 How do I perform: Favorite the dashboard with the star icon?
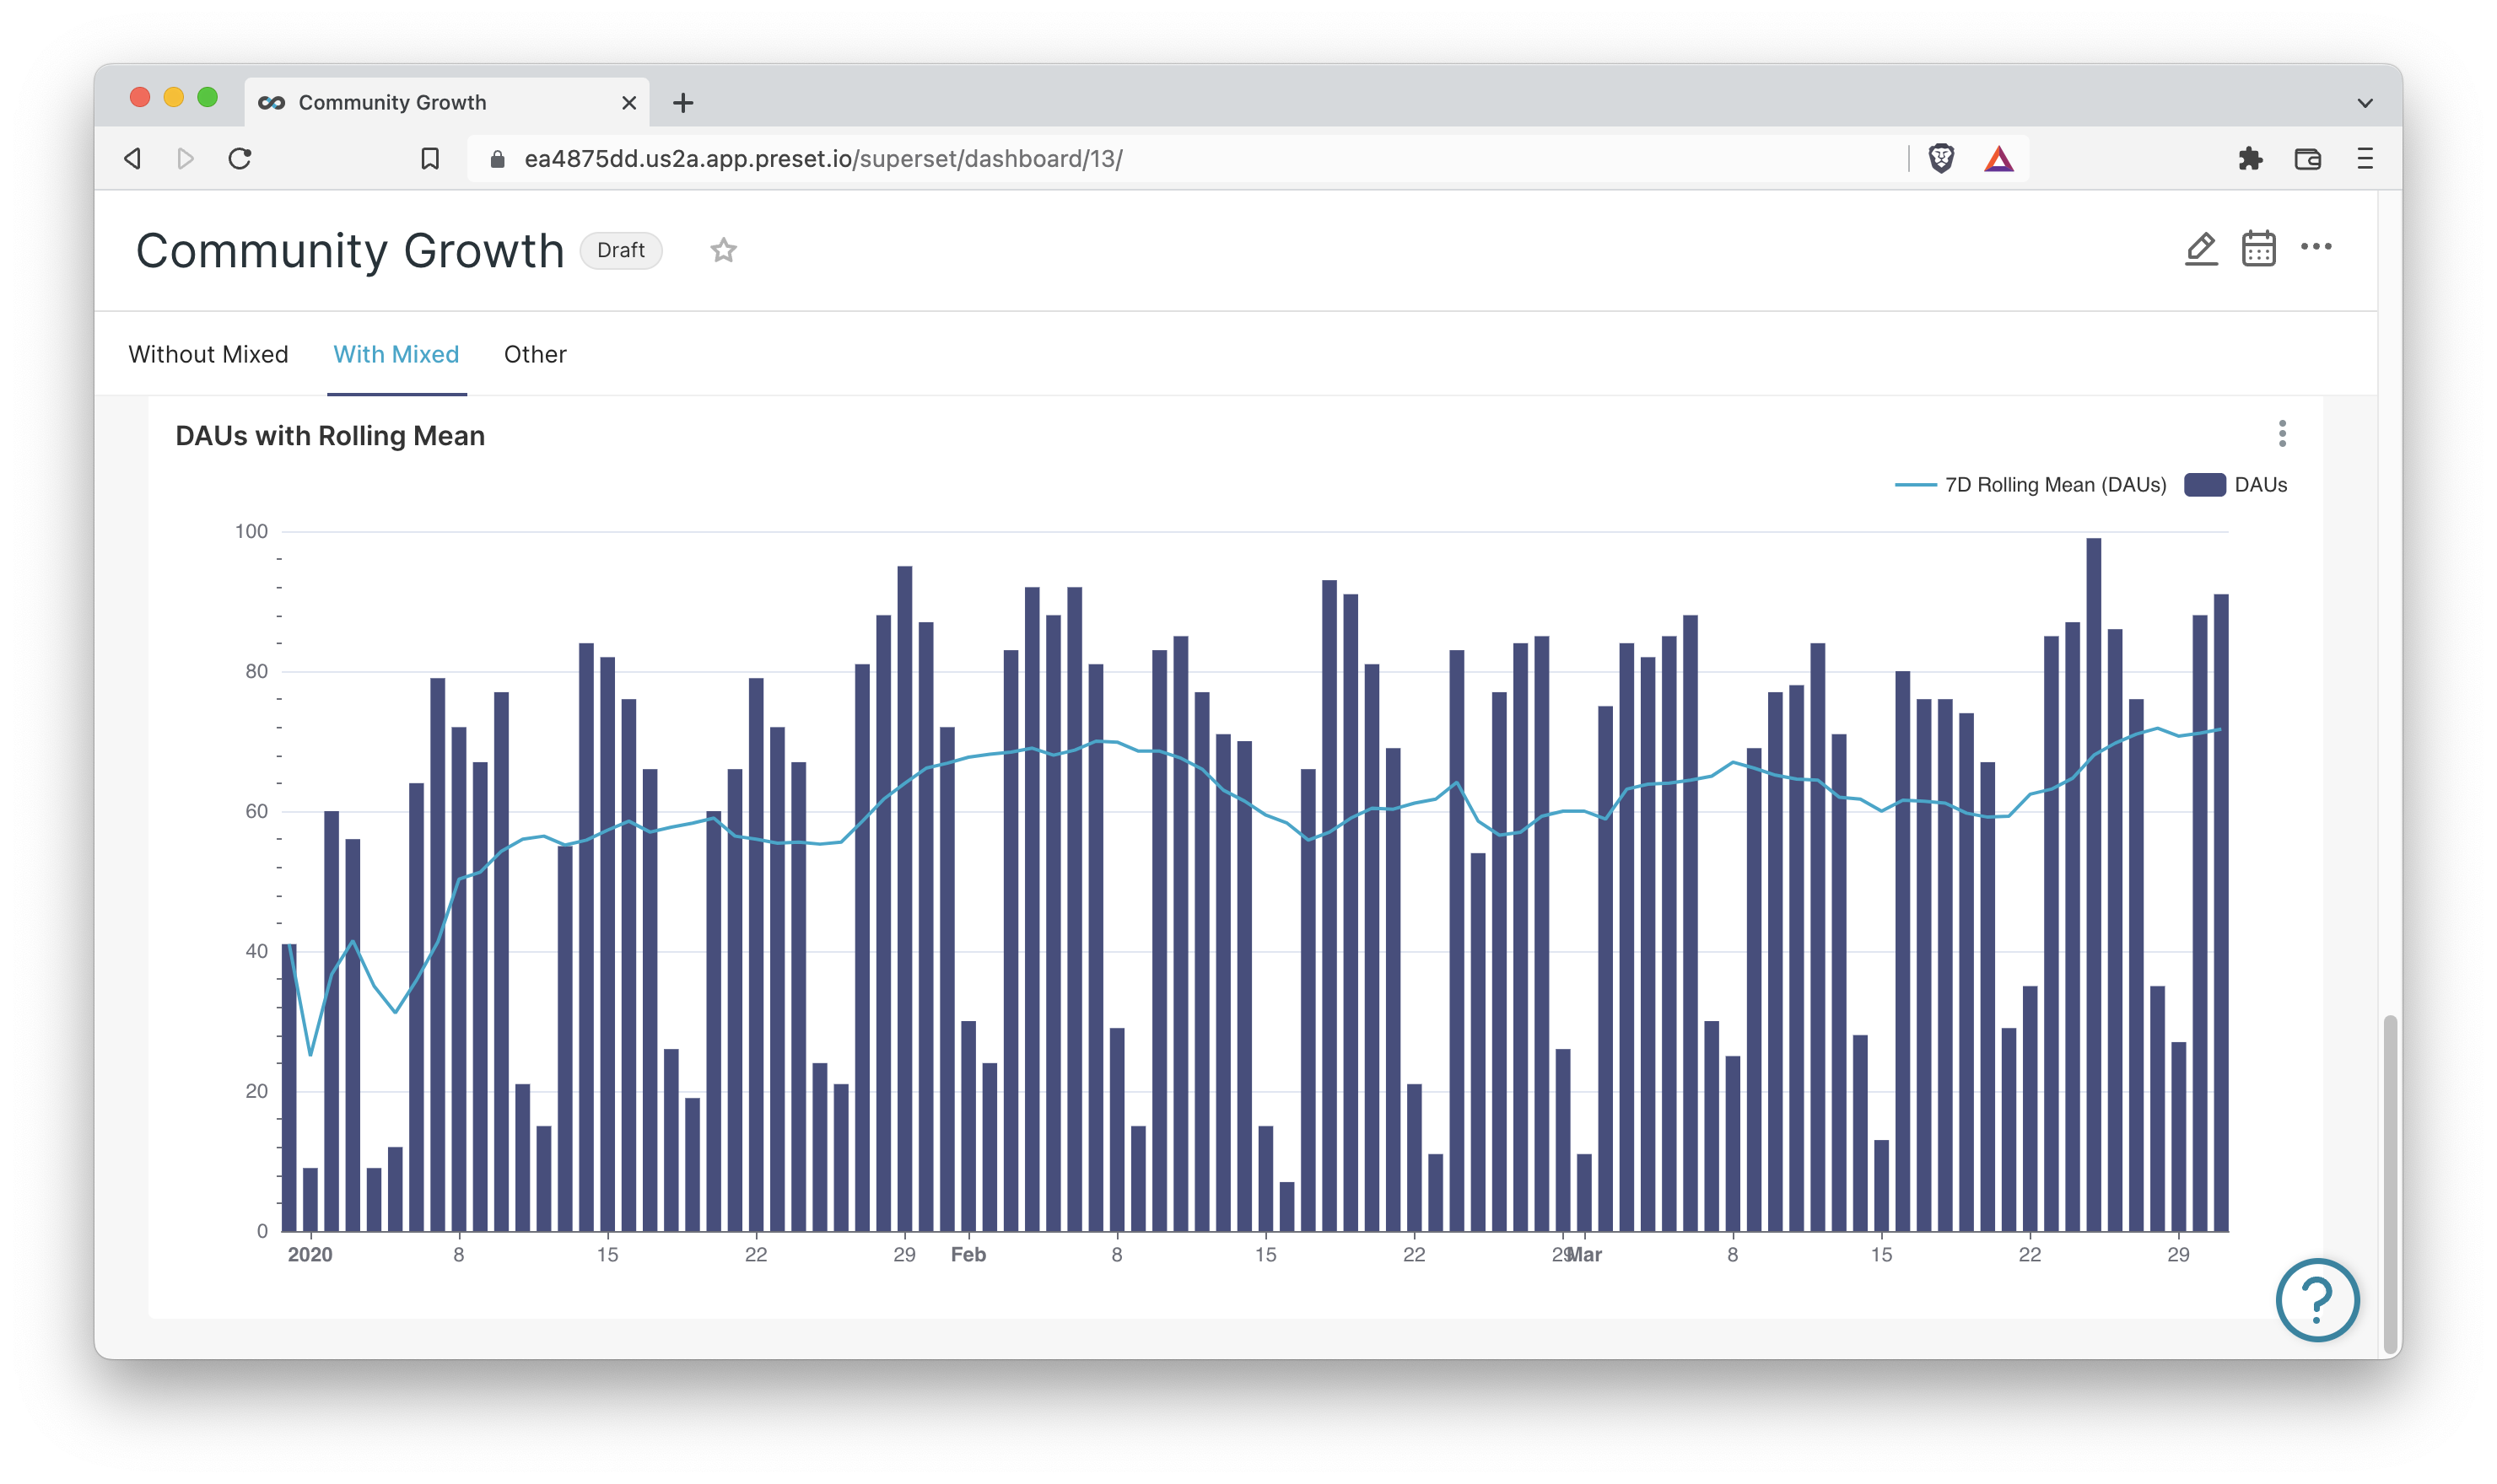pos(723,250)
